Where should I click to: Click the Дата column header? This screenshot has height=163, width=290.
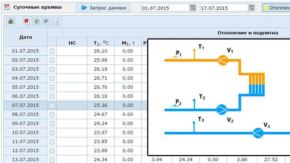coord(25,37)
